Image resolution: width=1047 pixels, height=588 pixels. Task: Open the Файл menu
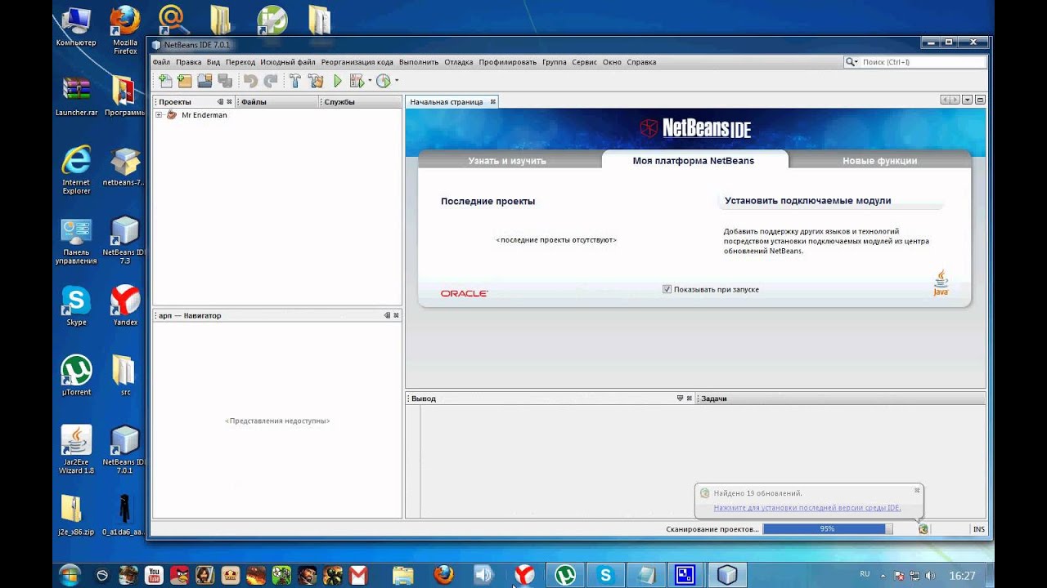pos(161,62)
